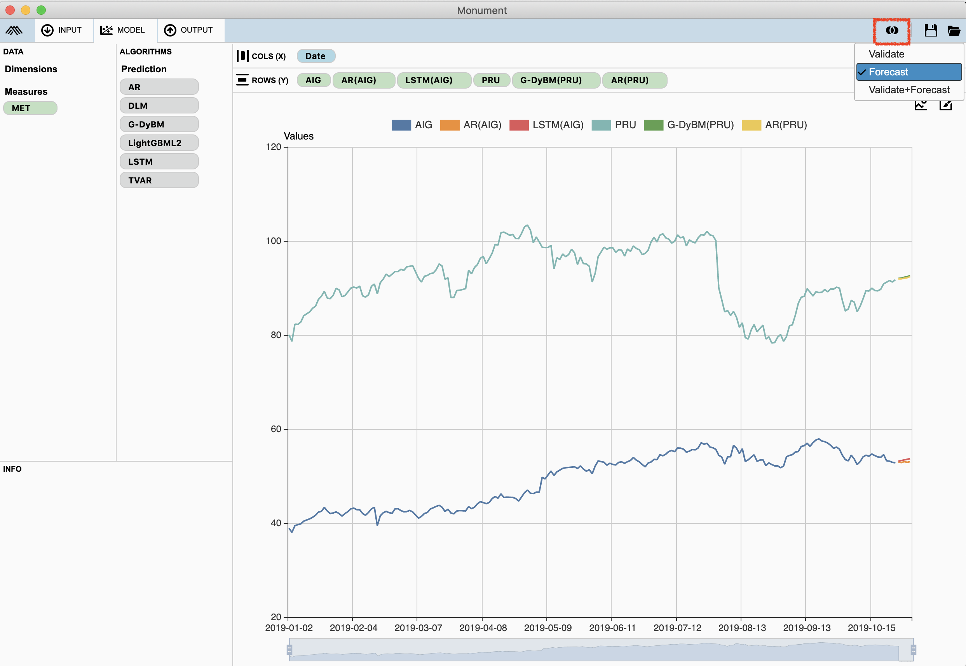Click the 2019-08-13 axis label
Image resolution: width=966 pixels, height=666 pixels.
coord(742,628)
